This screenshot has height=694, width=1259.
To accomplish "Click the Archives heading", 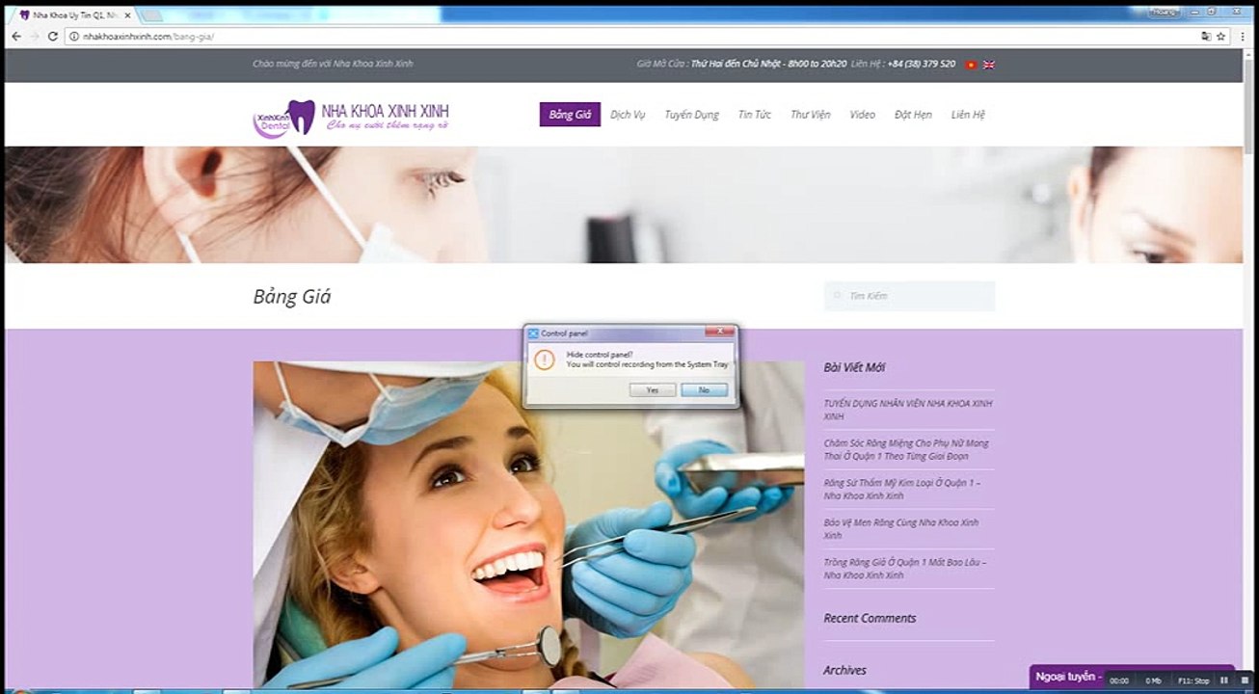I will point(844,670).
